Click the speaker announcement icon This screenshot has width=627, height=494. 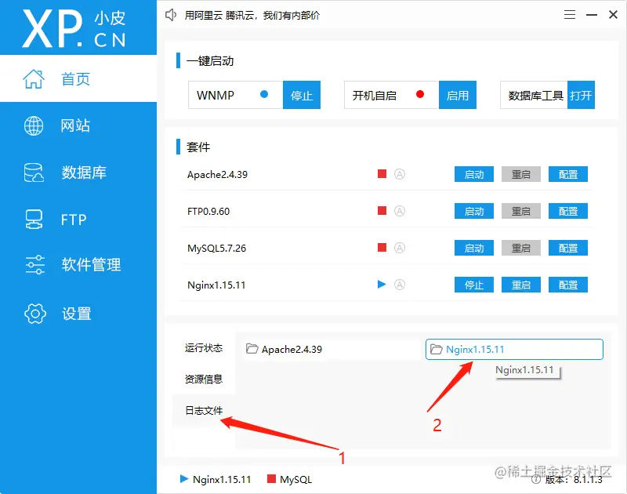[x=171, y=15]
